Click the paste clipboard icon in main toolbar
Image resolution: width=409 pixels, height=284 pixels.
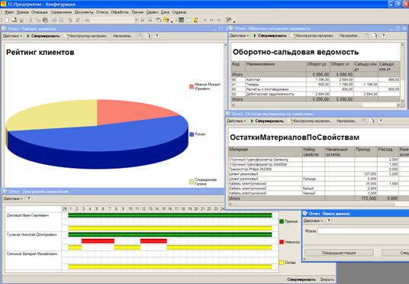pos(45,20)
